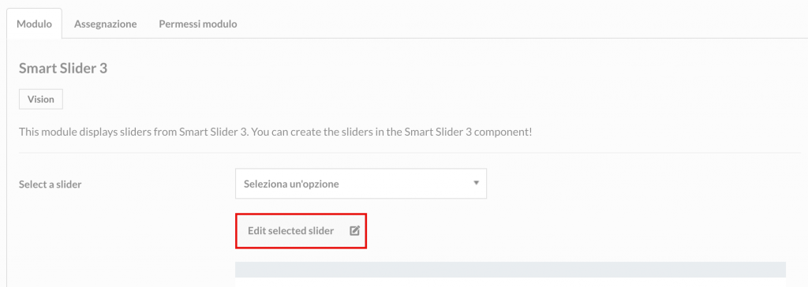This screenshot has height=287, width=808.
Task: Click the dropdown arrow in the slider selector
Action: click(476, 183)
